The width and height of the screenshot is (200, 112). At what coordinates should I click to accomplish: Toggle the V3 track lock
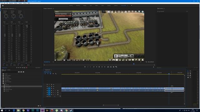tap(47, 84)
